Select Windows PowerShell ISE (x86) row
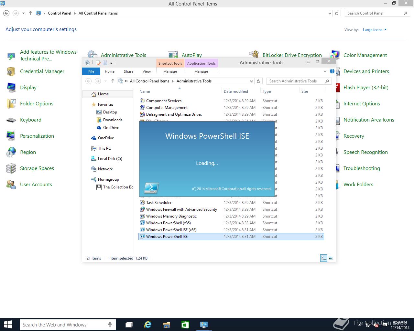 231,230
